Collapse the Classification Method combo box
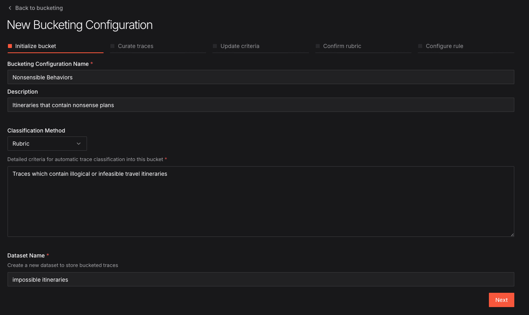This screenshot has width=529, height=315. 47,143
